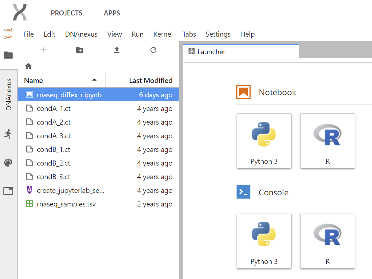Open the DNAnexus menu
Viewport: 372px width, 279px height.
(81, 34)
